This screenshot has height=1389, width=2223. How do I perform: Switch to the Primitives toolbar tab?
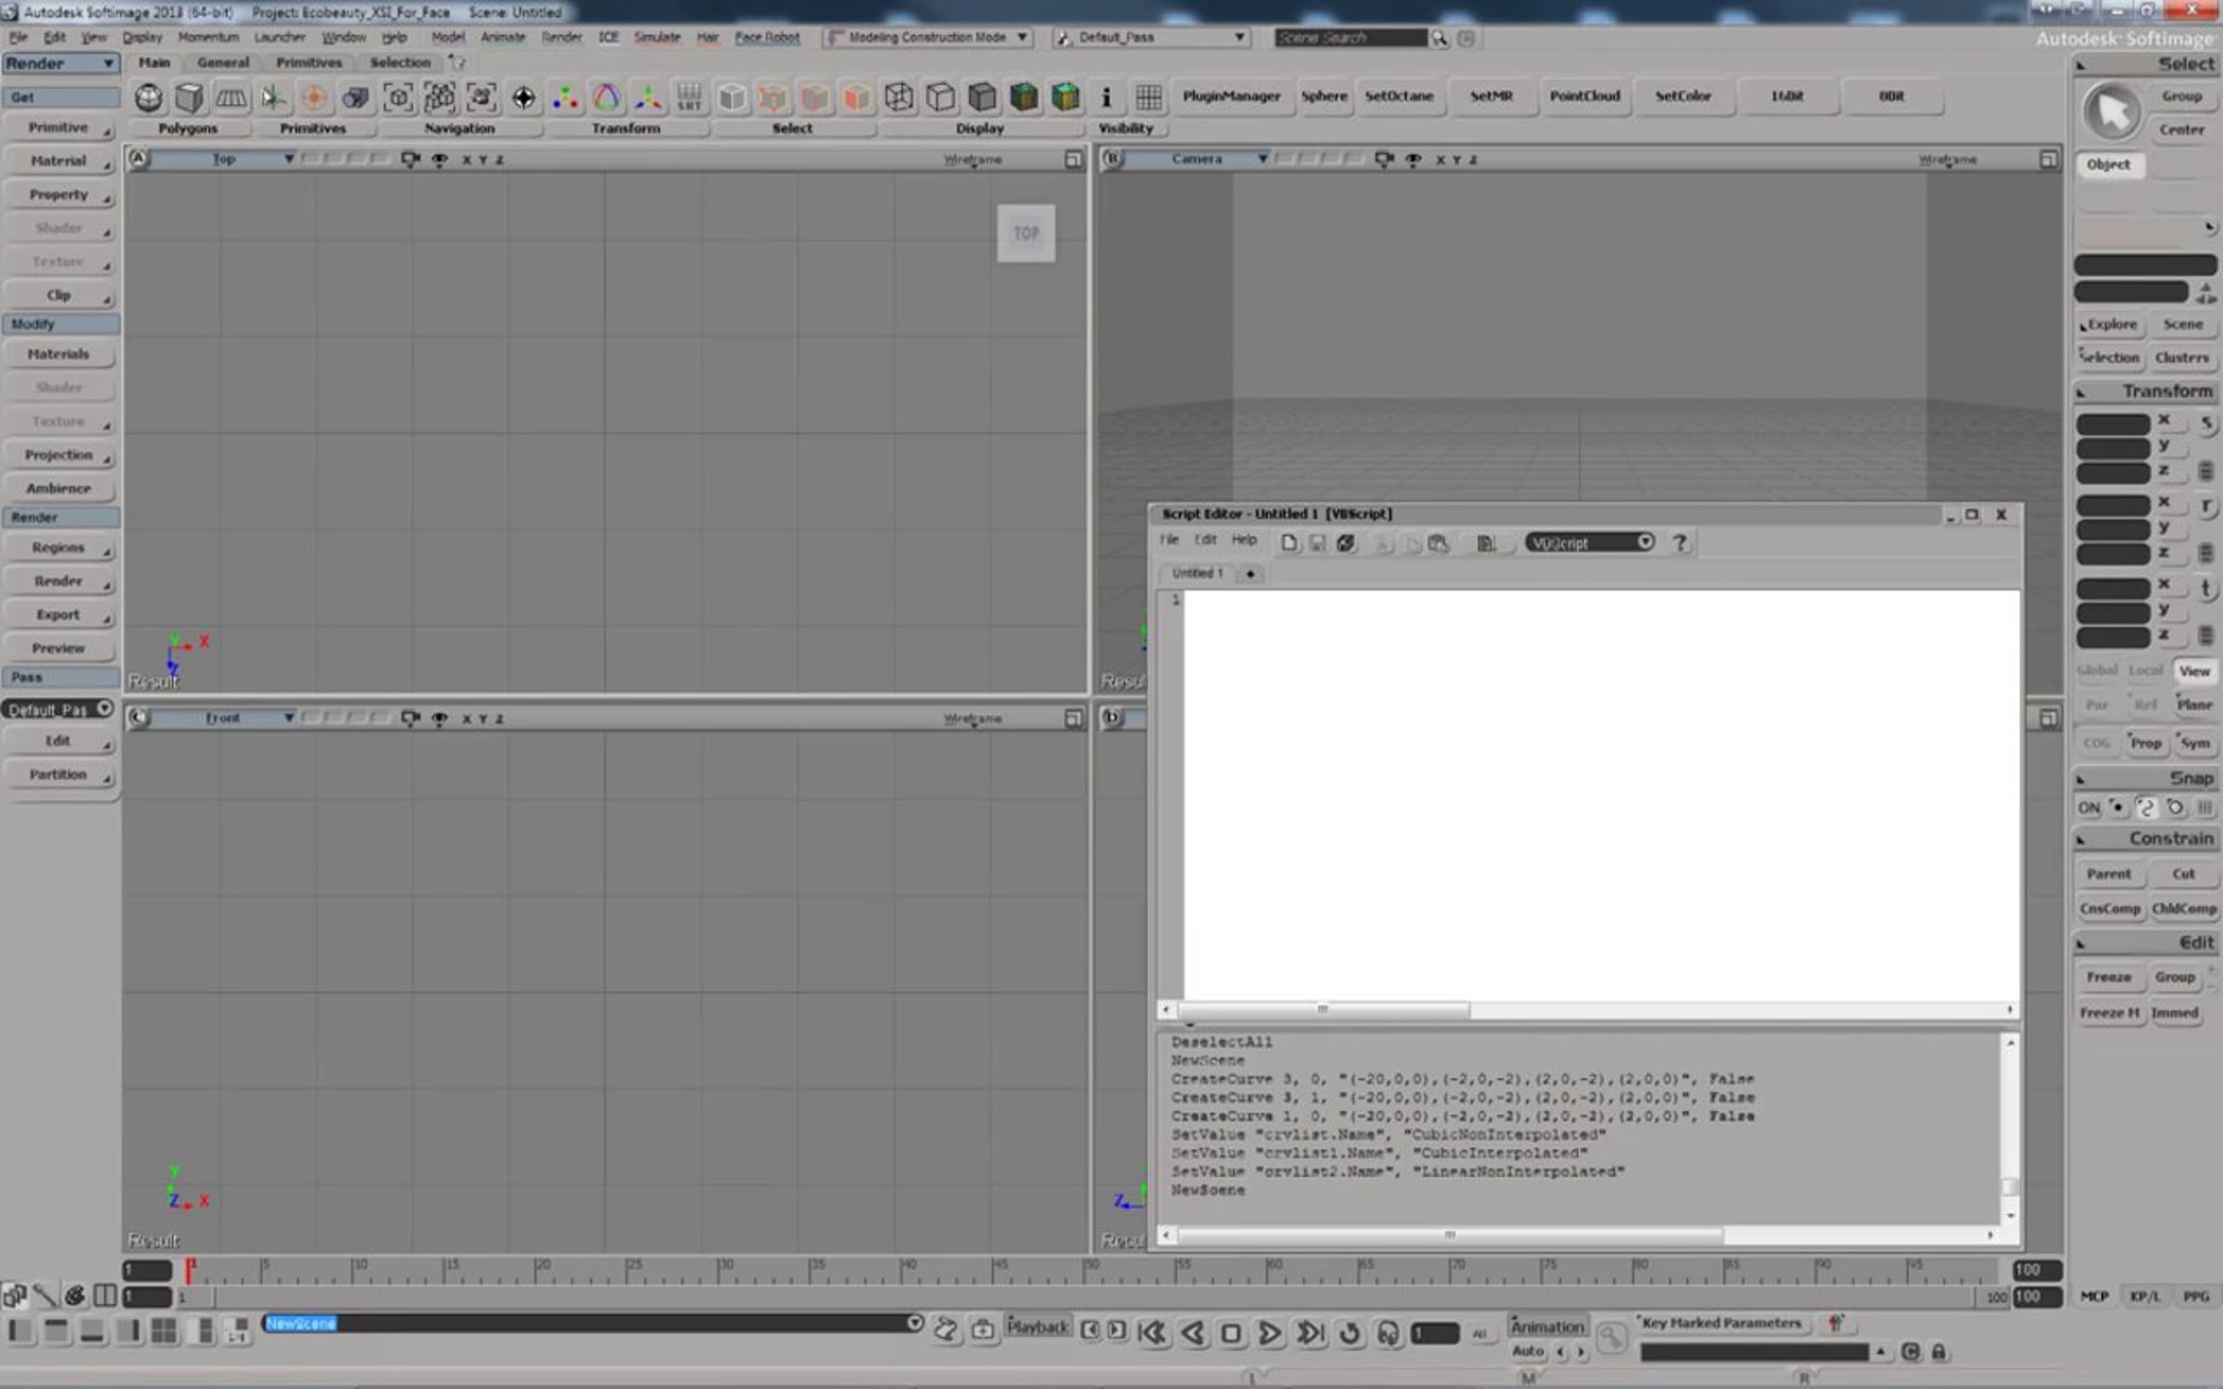(309, 62)
